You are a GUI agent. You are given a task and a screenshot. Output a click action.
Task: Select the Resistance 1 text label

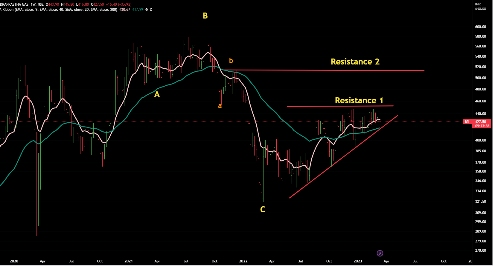(359, 100)
